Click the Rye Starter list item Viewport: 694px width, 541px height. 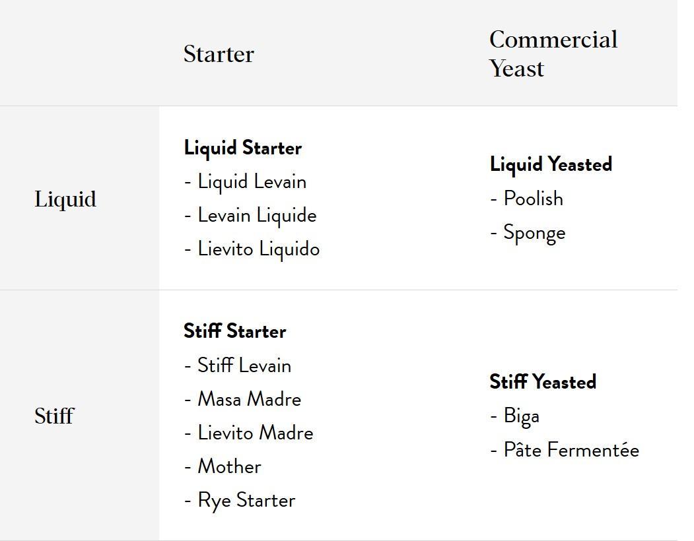tap(246, 499)
